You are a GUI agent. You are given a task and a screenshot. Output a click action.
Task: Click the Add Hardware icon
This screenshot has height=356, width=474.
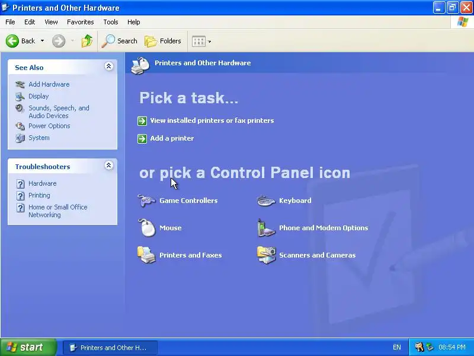pos(20,84)
